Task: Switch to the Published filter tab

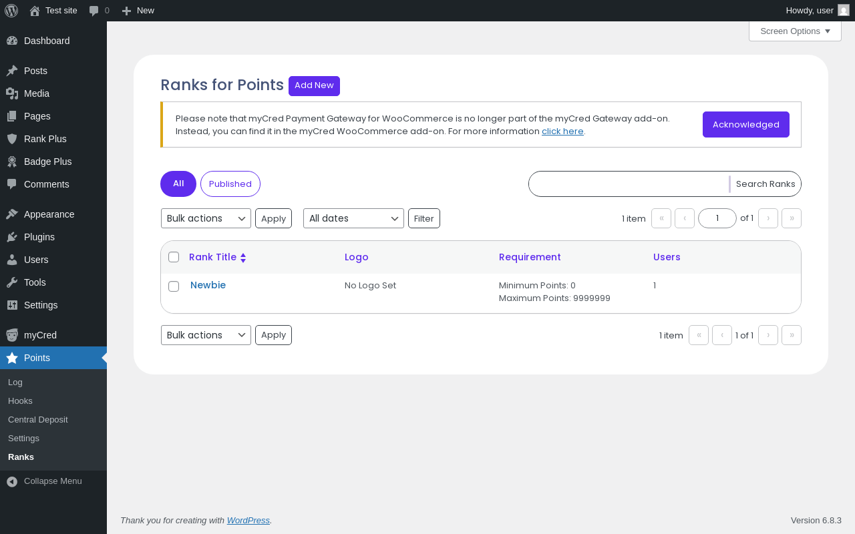Action: (230, 184)
